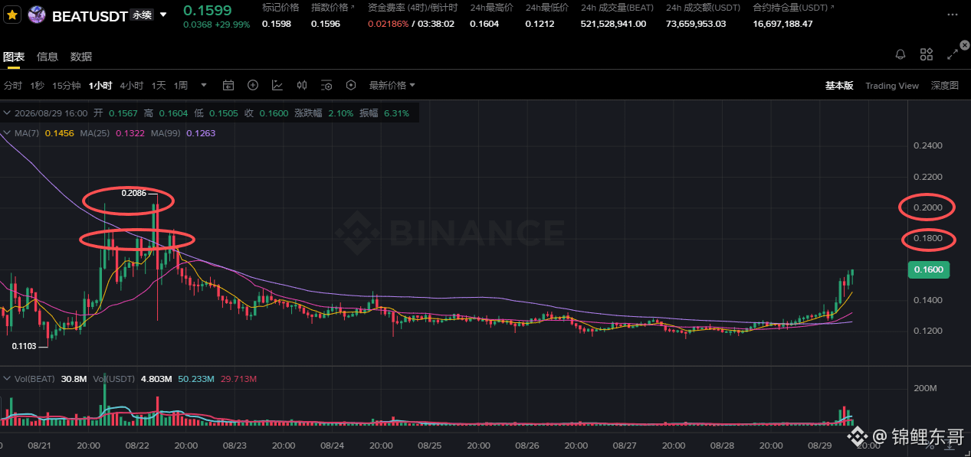Screen dimensions: 971x457
Task: Open the 指数价格 index price link
Action: [333, 8]
